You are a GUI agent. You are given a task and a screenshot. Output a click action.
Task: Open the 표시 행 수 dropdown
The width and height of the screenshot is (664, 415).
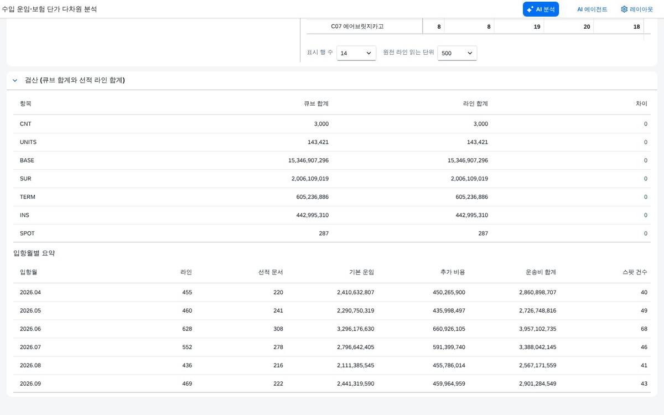click(x=356, y=53)
